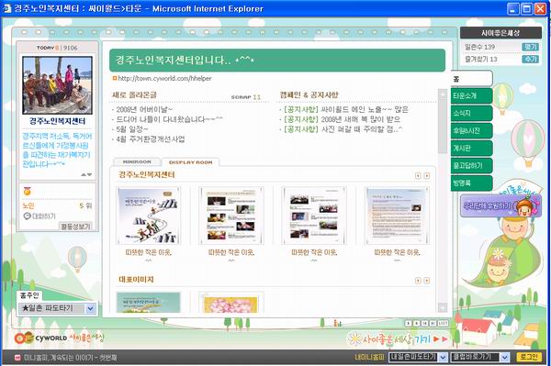The image size is (551, 366).
Task: Click the gold medal icon in profile panel
Action: (27, 191)
